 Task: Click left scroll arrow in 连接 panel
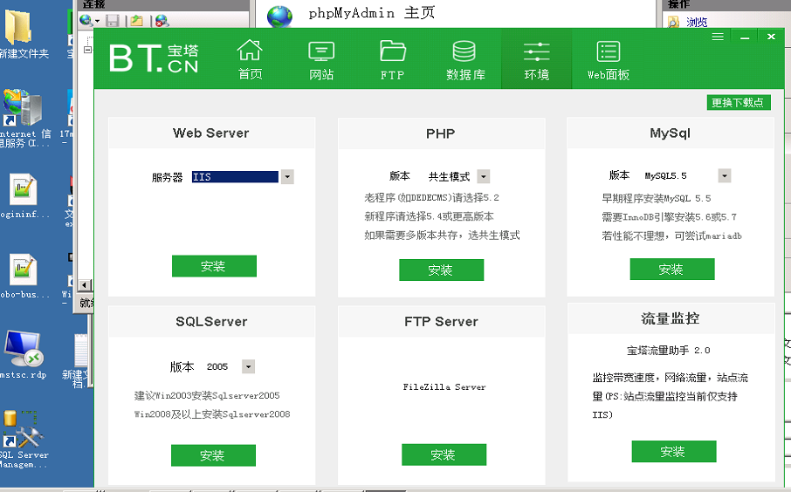(x=85, y=285)
